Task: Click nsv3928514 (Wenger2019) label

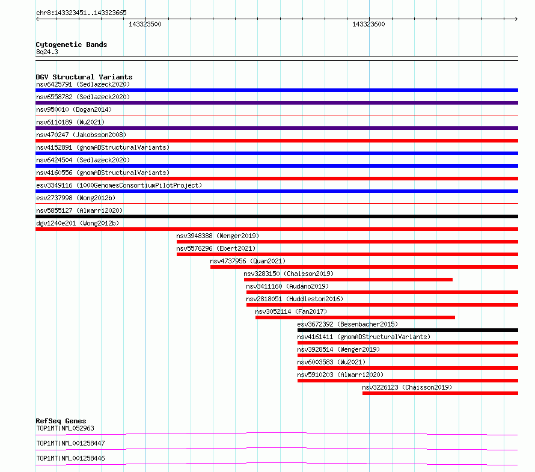Action: click(x=338, y=349)
